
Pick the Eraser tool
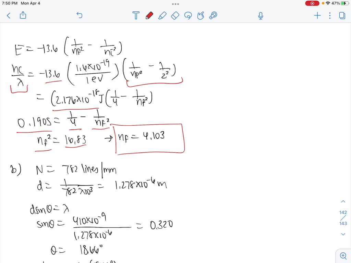[175, 15]
